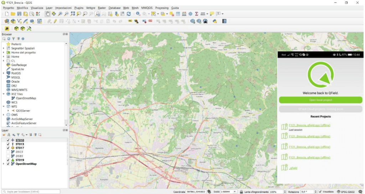Click the filter icon in the Browser panel toolbar
365x194 pixels.
click(13, 39)
